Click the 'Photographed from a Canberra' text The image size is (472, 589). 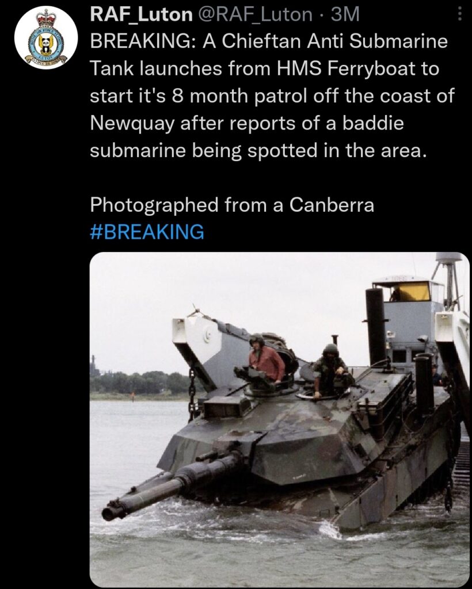click(232, 205)
